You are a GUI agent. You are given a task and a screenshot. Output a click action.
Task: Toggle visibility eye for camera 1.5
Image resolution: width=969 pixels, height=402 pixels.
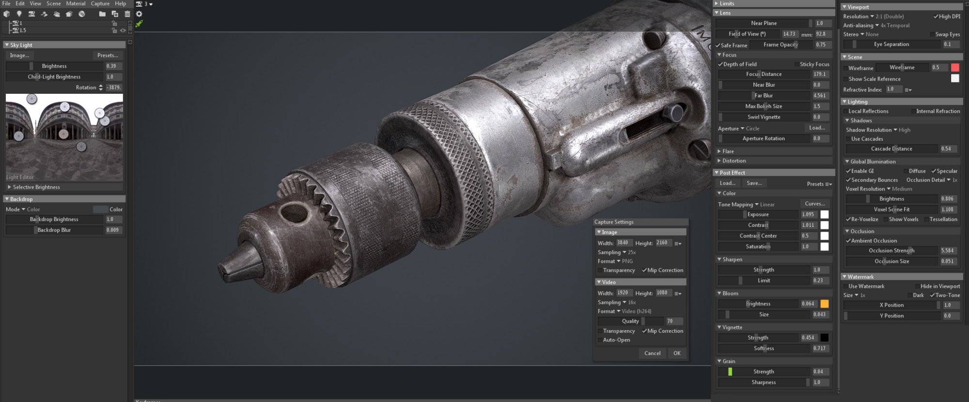point(123,30)
